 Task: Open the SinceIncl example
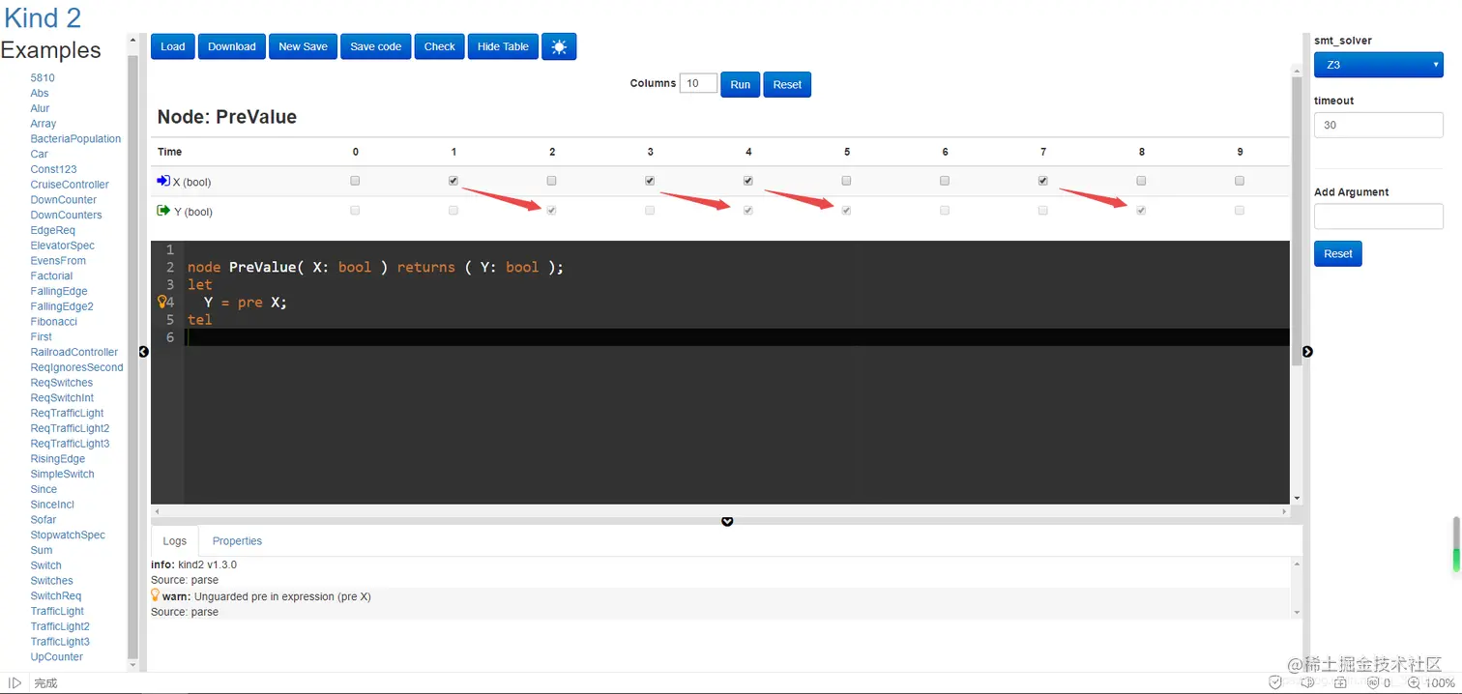coord(52,505)
